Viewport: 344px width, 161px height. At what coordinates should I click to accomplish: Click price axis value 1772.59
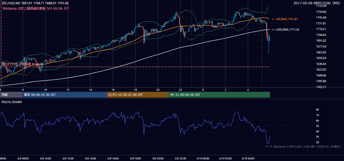point(321,6)
